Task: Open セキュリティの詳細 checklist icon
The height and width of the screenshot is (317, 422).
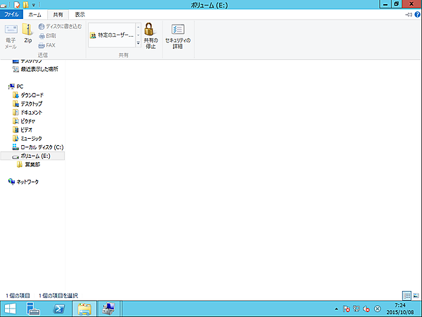Action: tap(178, 29)
